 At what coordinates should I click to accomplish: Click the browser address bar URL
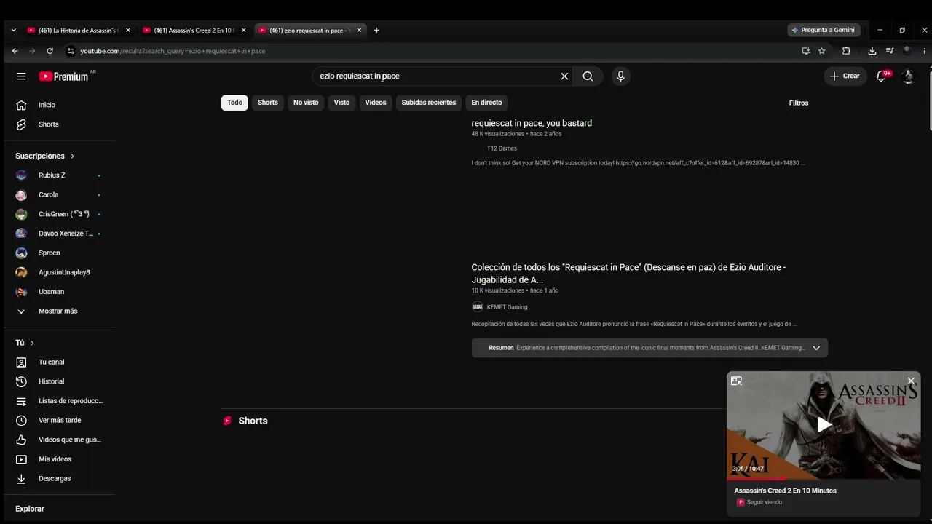pos(173,51)
